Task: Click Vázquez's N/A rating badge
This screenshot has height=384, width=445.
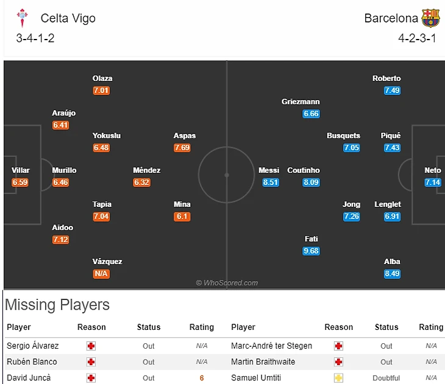Action: tap(101, 274)
